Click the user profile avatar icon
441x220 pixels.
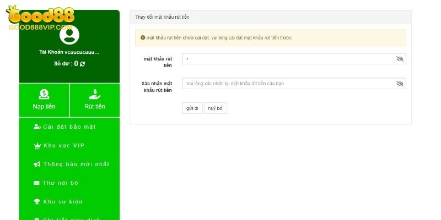[69, 35]
